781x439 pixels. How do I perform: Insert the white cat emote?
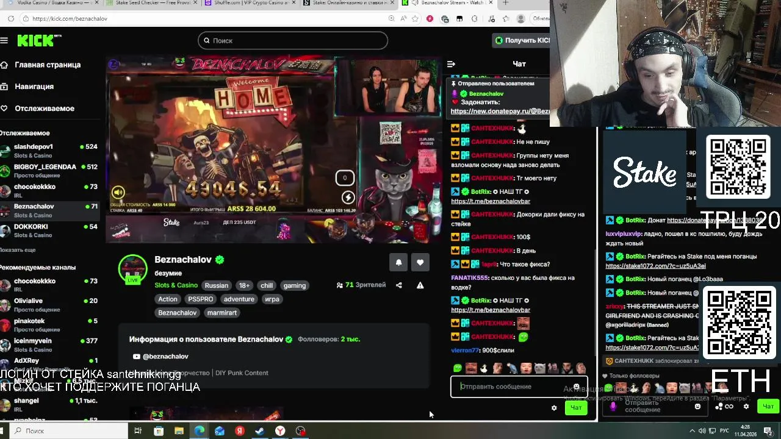(539, 368)
